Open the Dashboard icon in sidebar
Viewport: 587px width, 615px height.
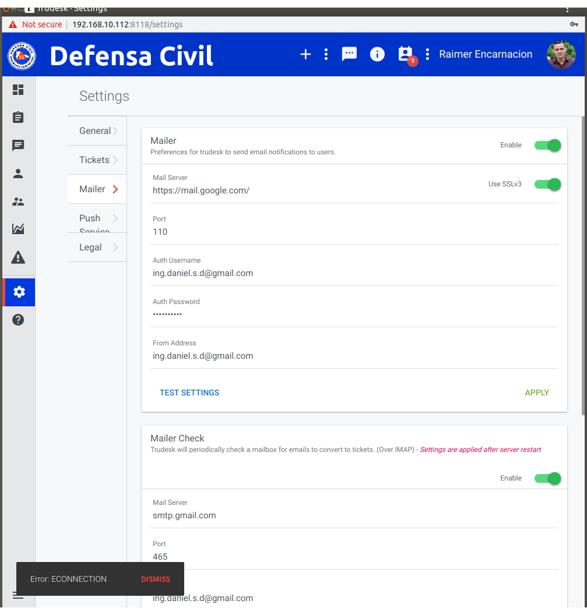(18, 90)
